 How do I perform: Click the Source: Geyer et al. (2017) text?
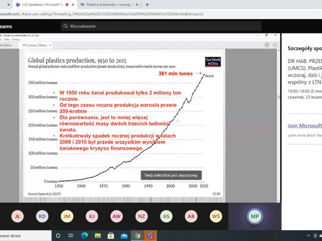(x=44, y=194)
